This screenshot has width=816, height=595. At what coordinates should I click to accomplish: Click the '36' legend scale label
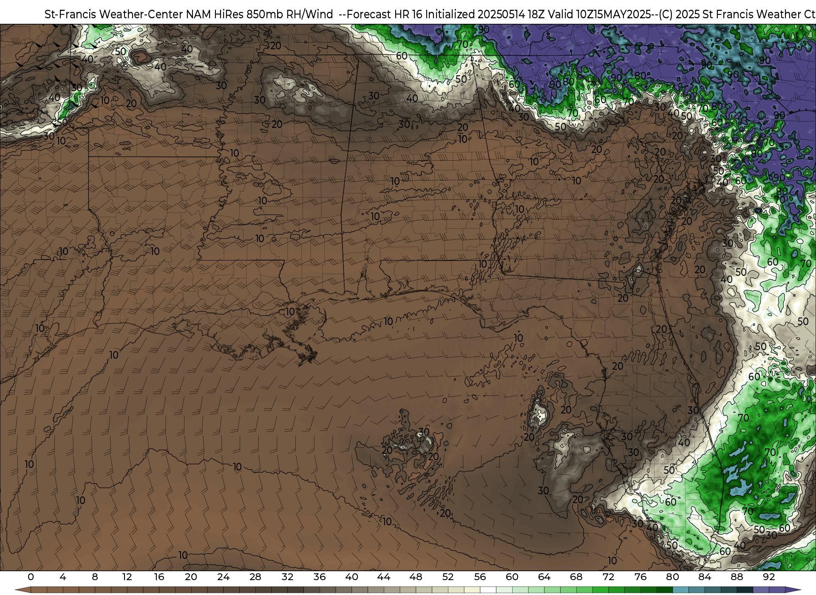pos(319,577)
